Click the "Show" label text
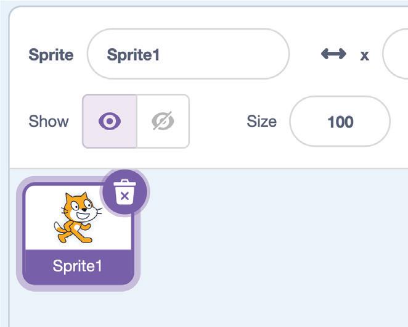This screenshot has height=327, width=408. pyautogui.click(x=49, y=122)
